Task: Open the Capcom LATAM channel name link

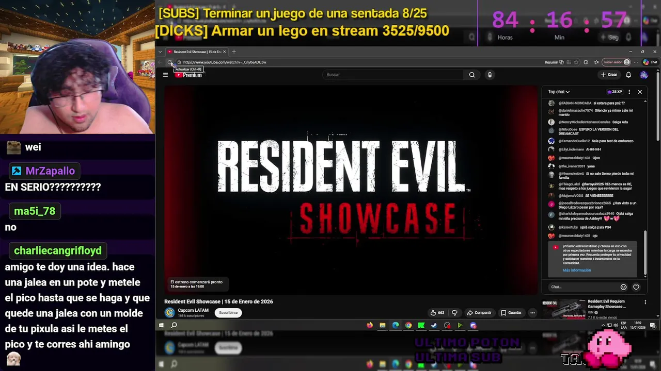Action: pyautogui.click(x=193, y=311)
